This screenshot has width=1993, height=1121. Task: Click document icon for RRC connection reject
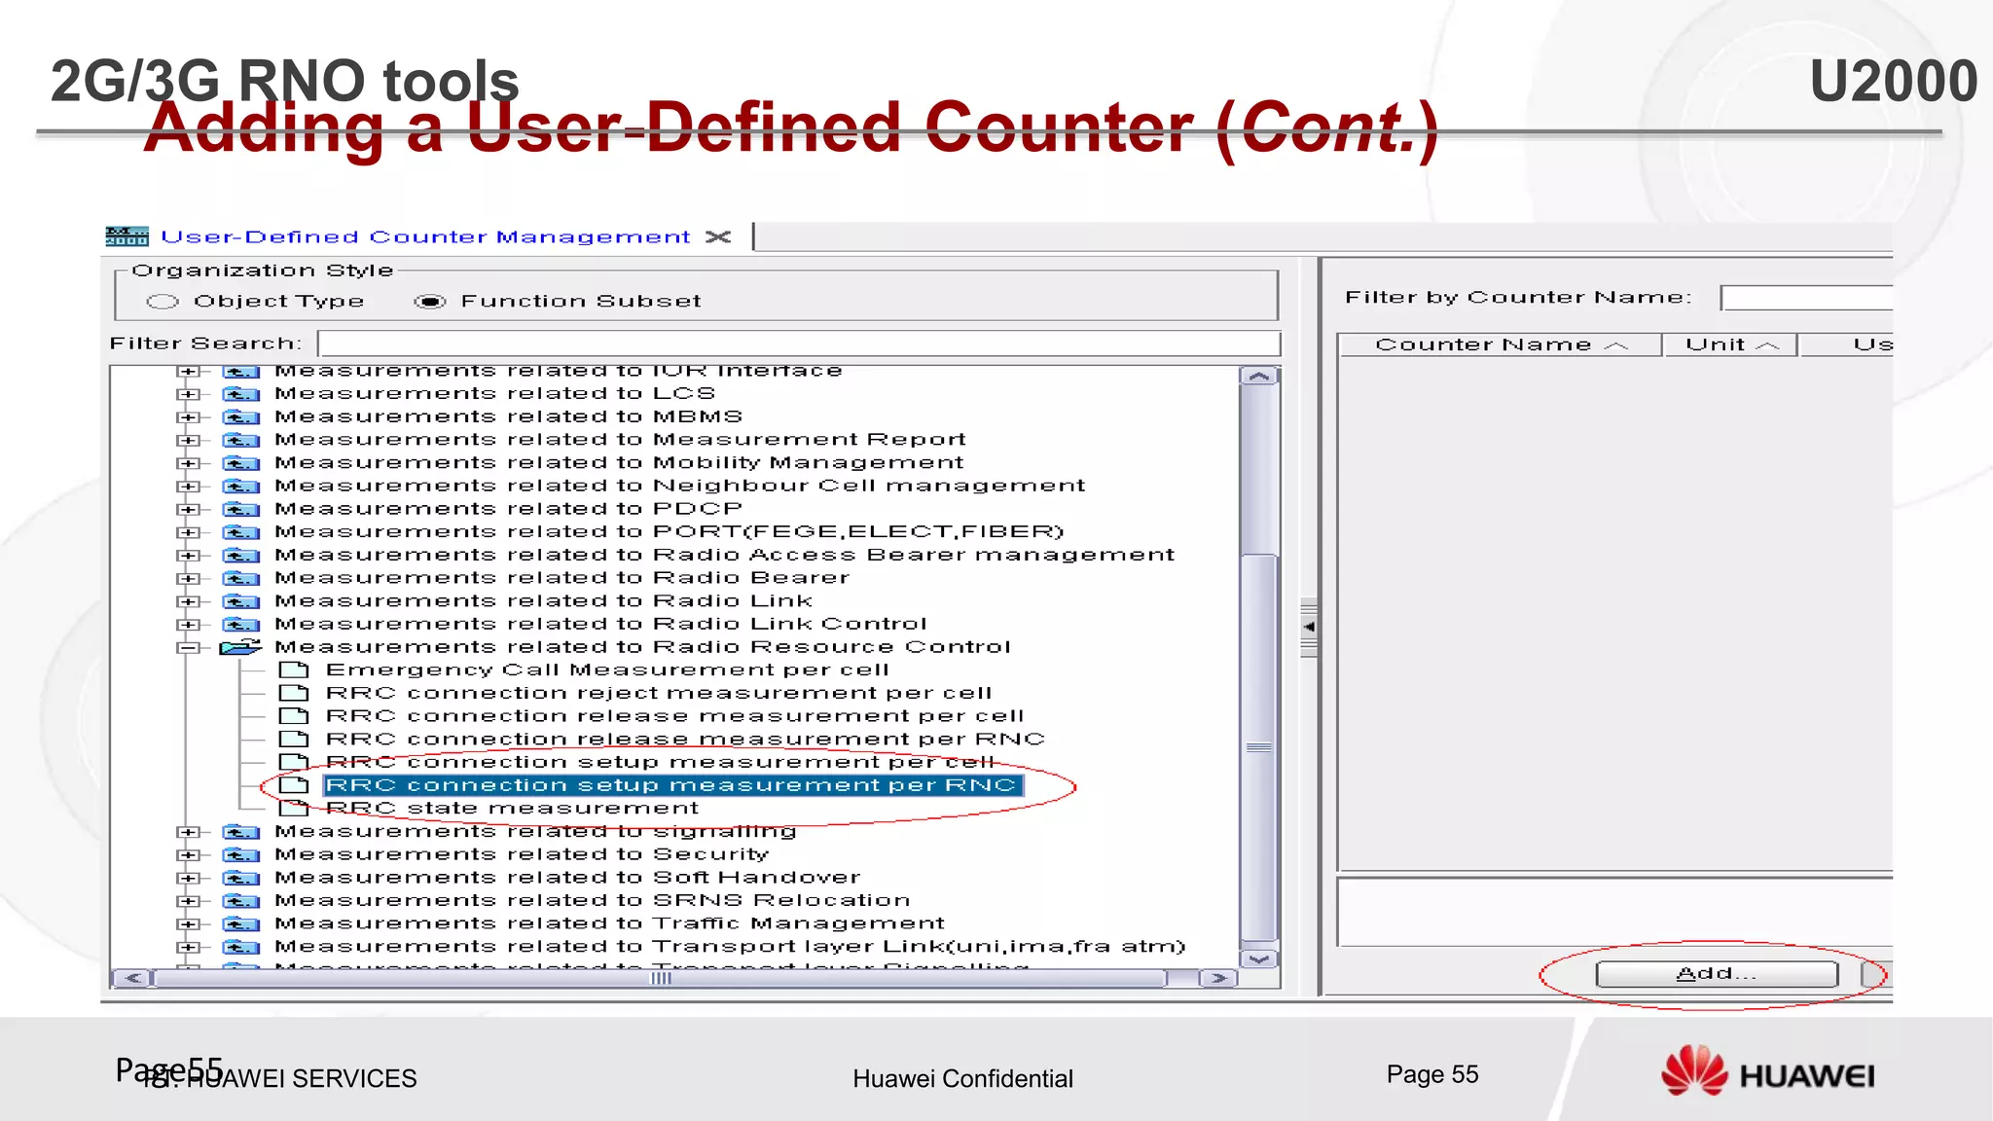pyautogui.click(x=294, y=694)
